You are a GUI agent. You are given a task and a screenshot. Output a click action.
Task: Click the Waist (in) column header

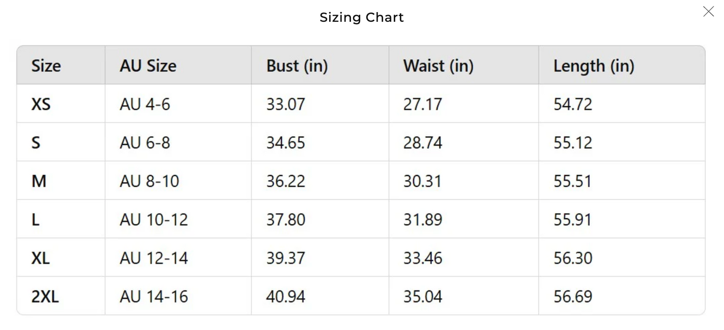(x=438, y=66)
